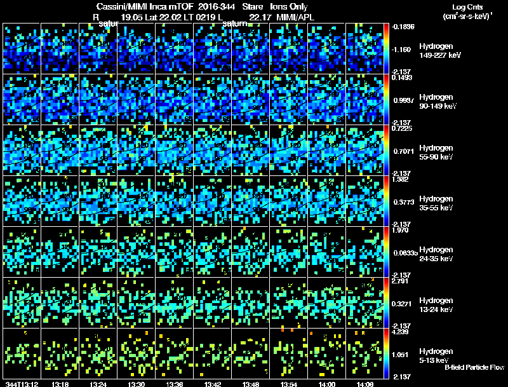This screenshot has height=387, width=508.
Task: Click the Hydrogen 13-24 keV color bar
Action: [386, 303]
